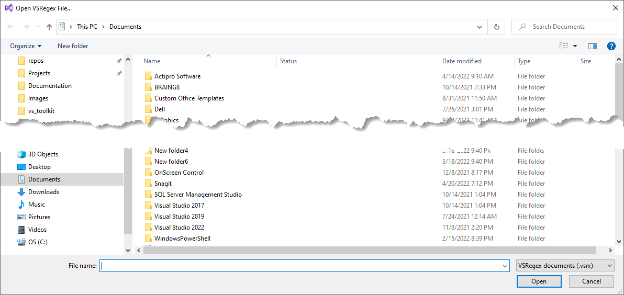Select OS (C:) drive
This screenshot has width=624, height=295.
(38, 242)
